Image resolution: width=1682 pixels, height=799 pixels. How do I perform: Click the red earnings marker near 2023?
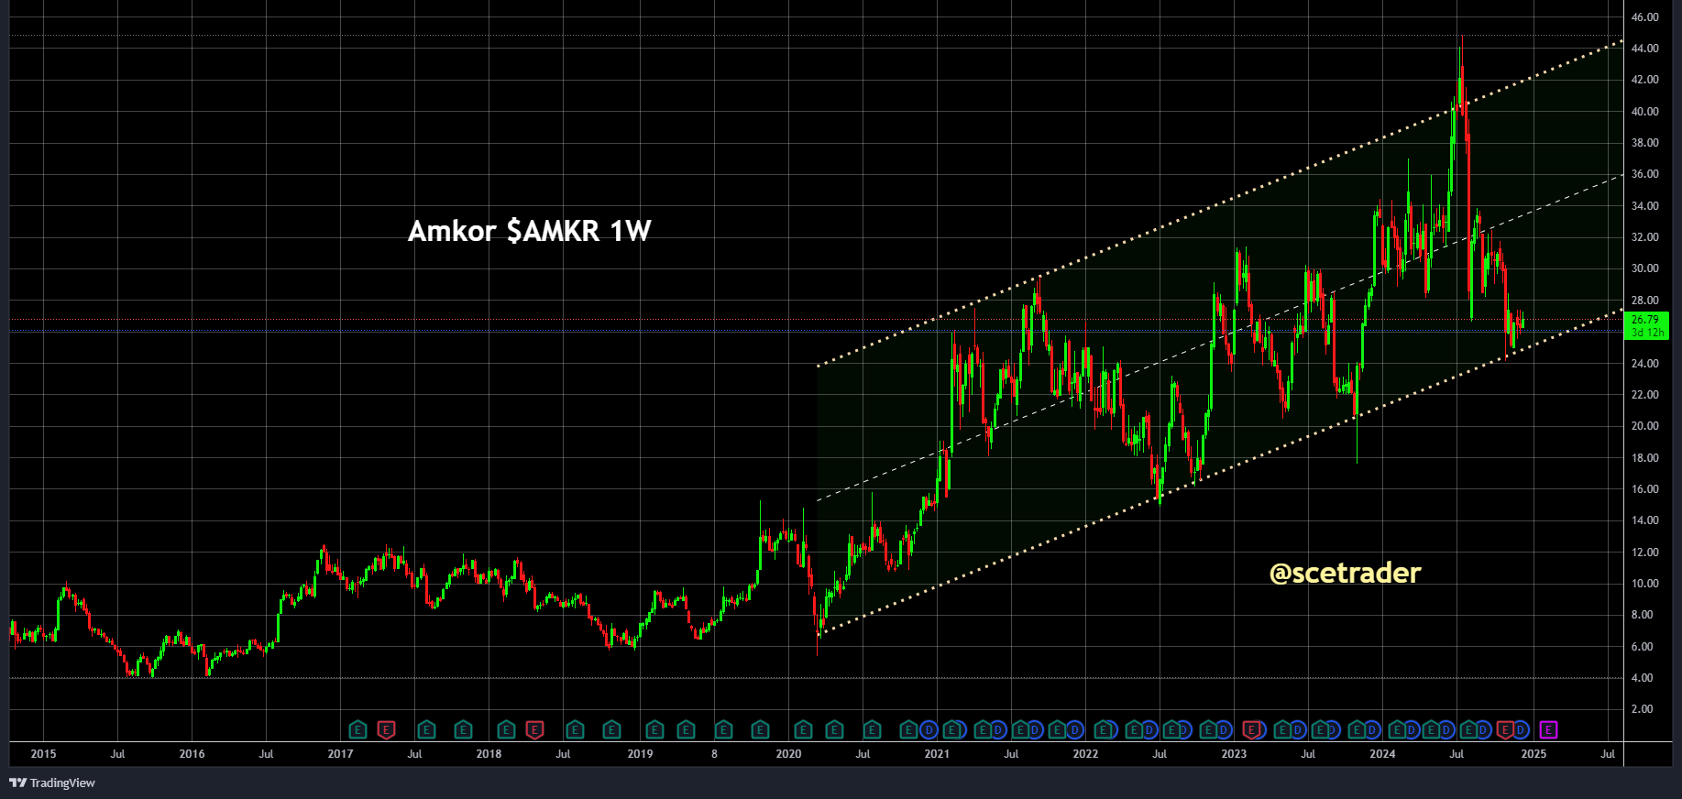[1252, 730]
